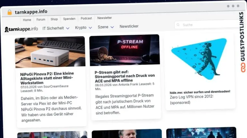Open the Forum tab
247x138 pixels.
41,20
